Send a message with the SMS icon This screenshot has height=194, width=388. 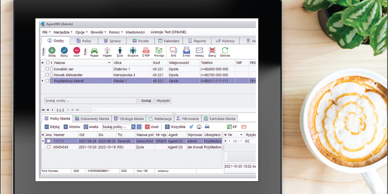[173, 51]
